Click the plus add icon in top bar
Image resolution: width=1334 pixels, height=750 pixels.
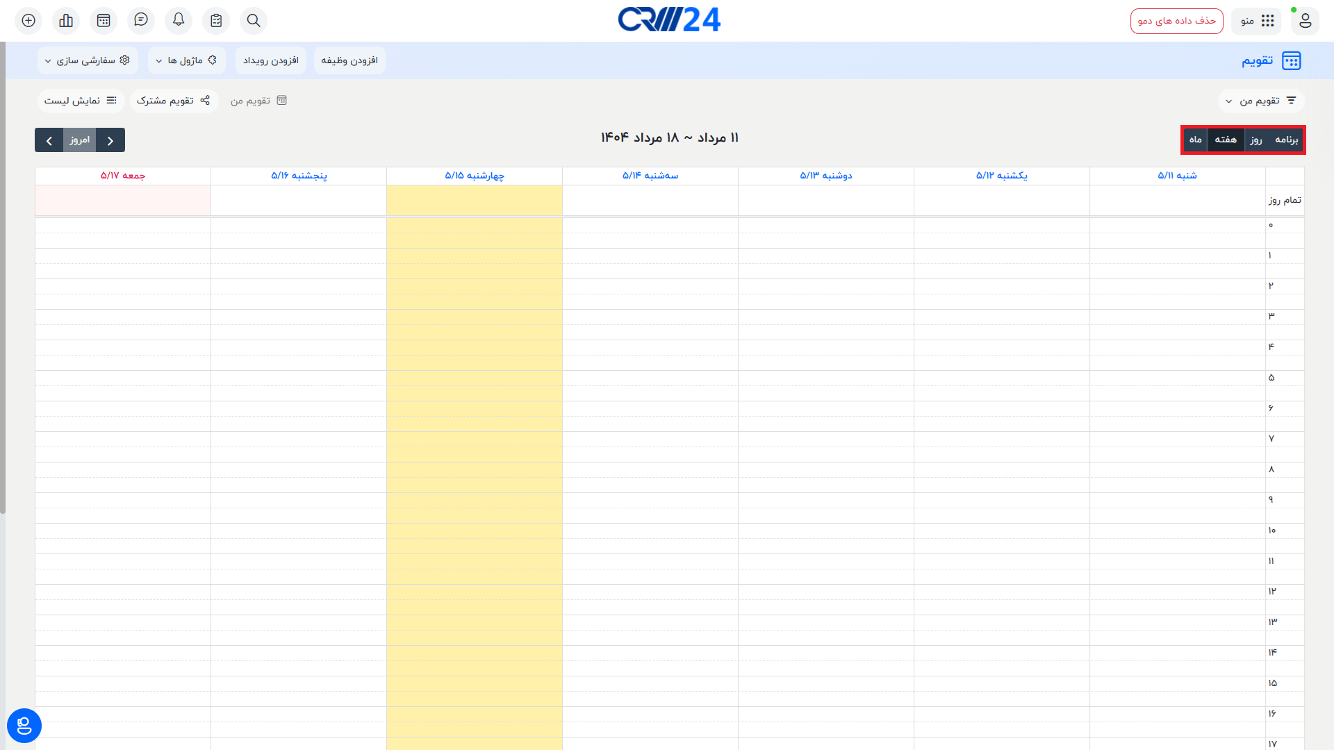(x=28, y=21)
